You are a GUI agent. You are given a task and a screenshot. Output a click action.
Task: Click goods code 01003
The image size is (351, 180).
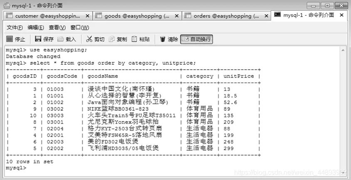click(55, 89)
